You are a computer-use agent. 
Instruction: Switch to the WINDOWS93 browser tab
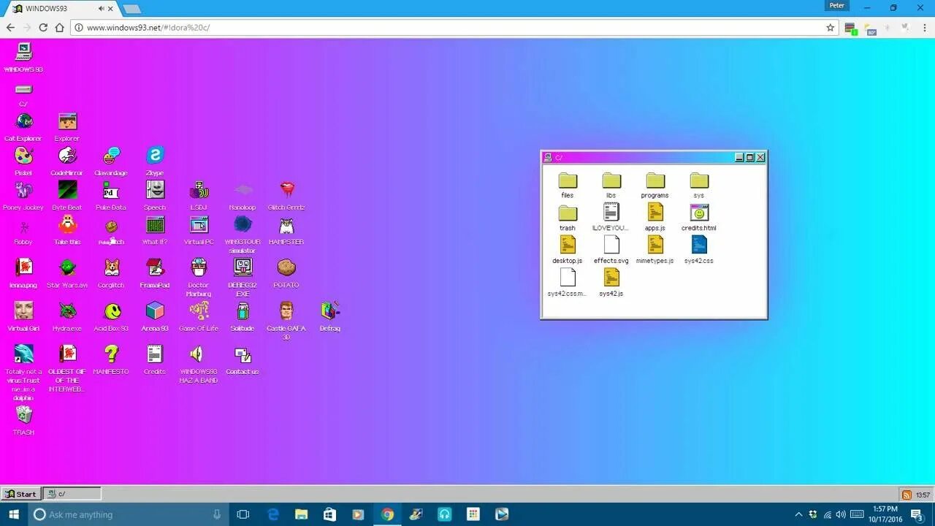[44, 9]
